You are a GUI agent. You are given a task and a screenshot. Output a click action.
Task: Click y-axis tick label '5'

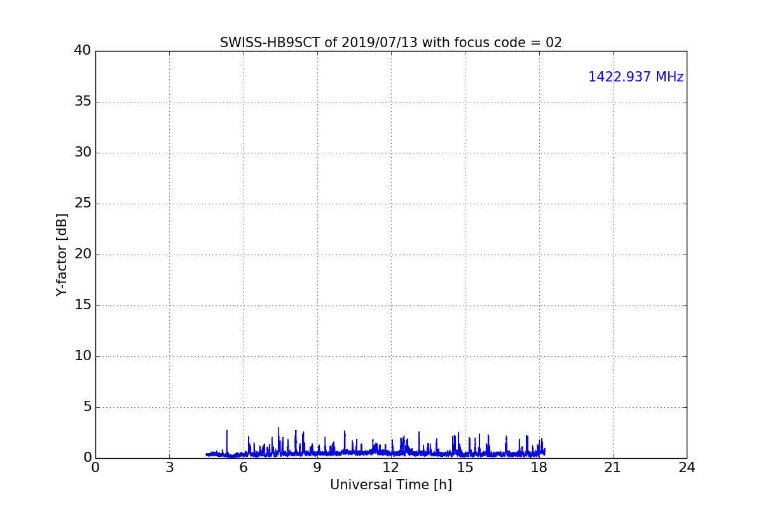click(x=87, y=407)
